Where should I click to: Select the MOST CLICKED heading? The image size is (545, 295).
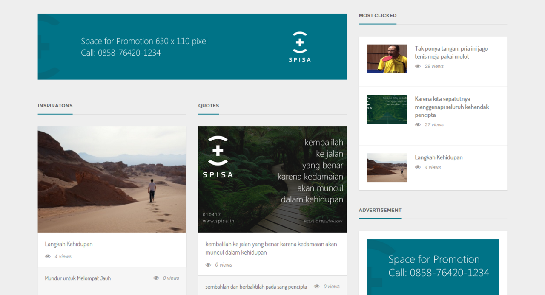coord(378,16)
